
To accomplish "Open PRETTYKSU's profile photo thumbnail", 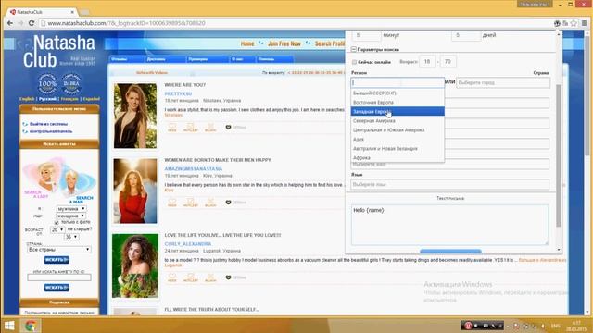I will (x=135, y=116).
